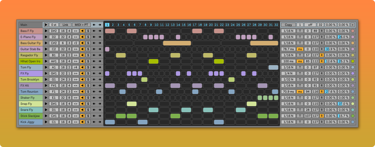Click the Copy button
This screenshot has height=147, width=375.
[x=288, y=25]
